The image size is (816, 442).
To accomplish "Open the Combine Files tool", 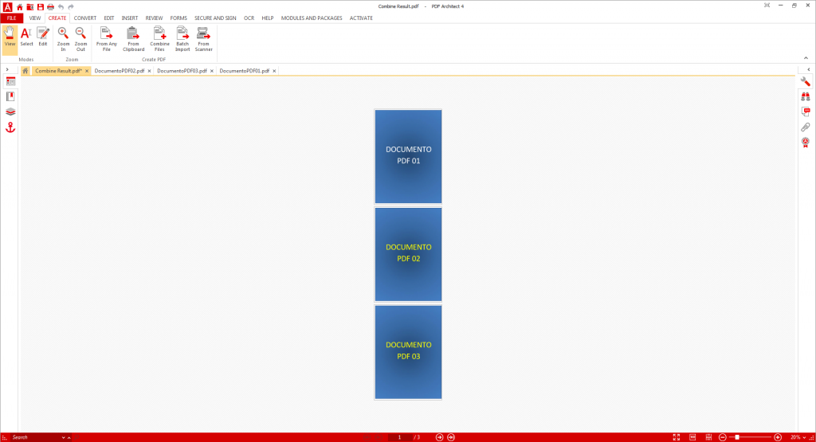I will tap(159, 40).
